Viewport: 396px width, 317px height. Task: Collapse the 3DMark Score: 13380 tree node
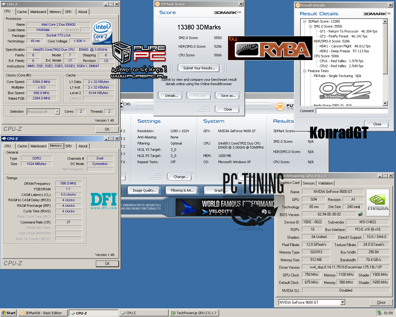click(305, 21)
